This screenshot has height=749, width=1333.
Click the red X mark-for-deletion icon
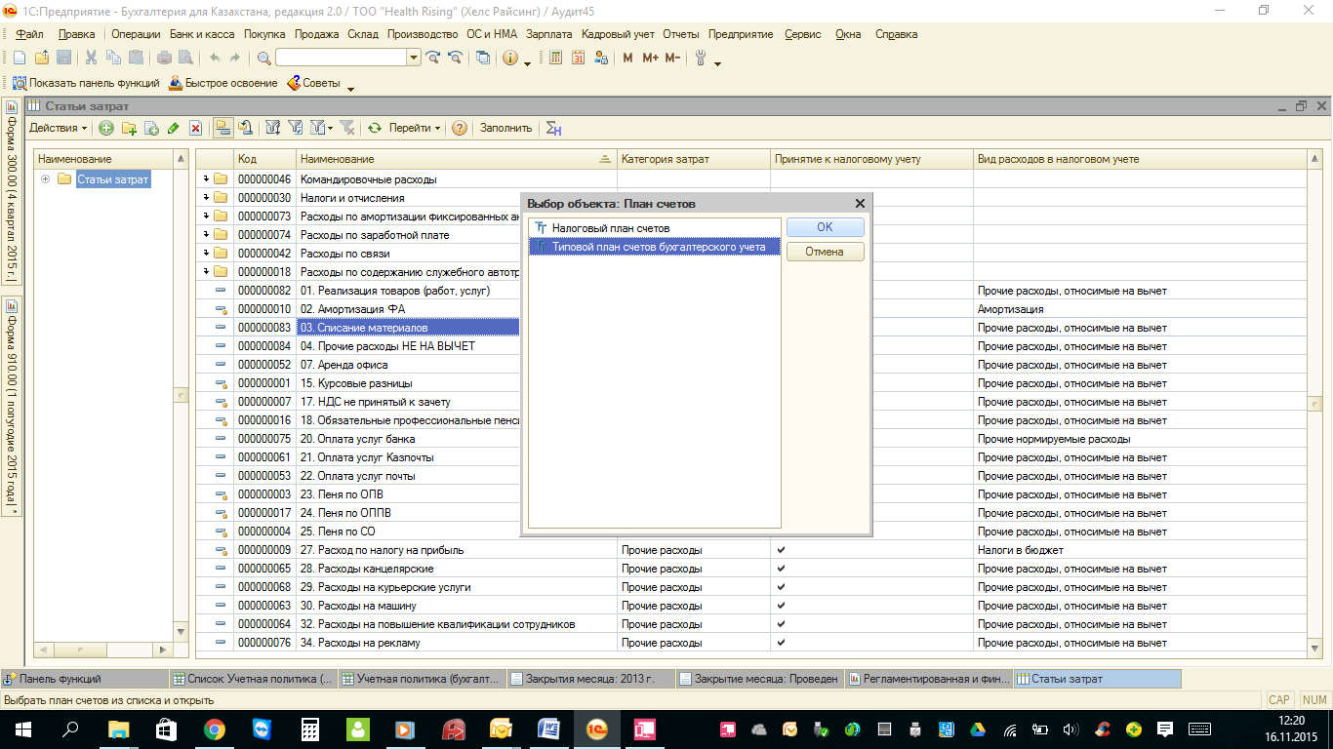(195, 128)
